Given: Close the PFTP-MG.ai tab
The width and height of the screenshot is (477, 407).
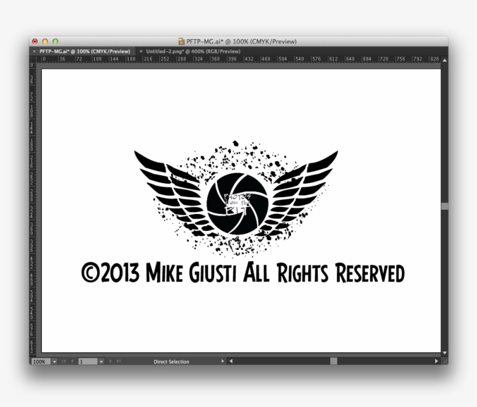Looking at the screenshot, I should coord(34,51).
